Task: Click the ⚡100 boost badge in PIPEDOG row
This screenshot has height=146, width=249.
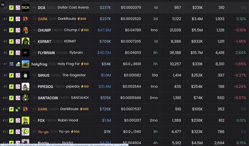Action: 85,87
